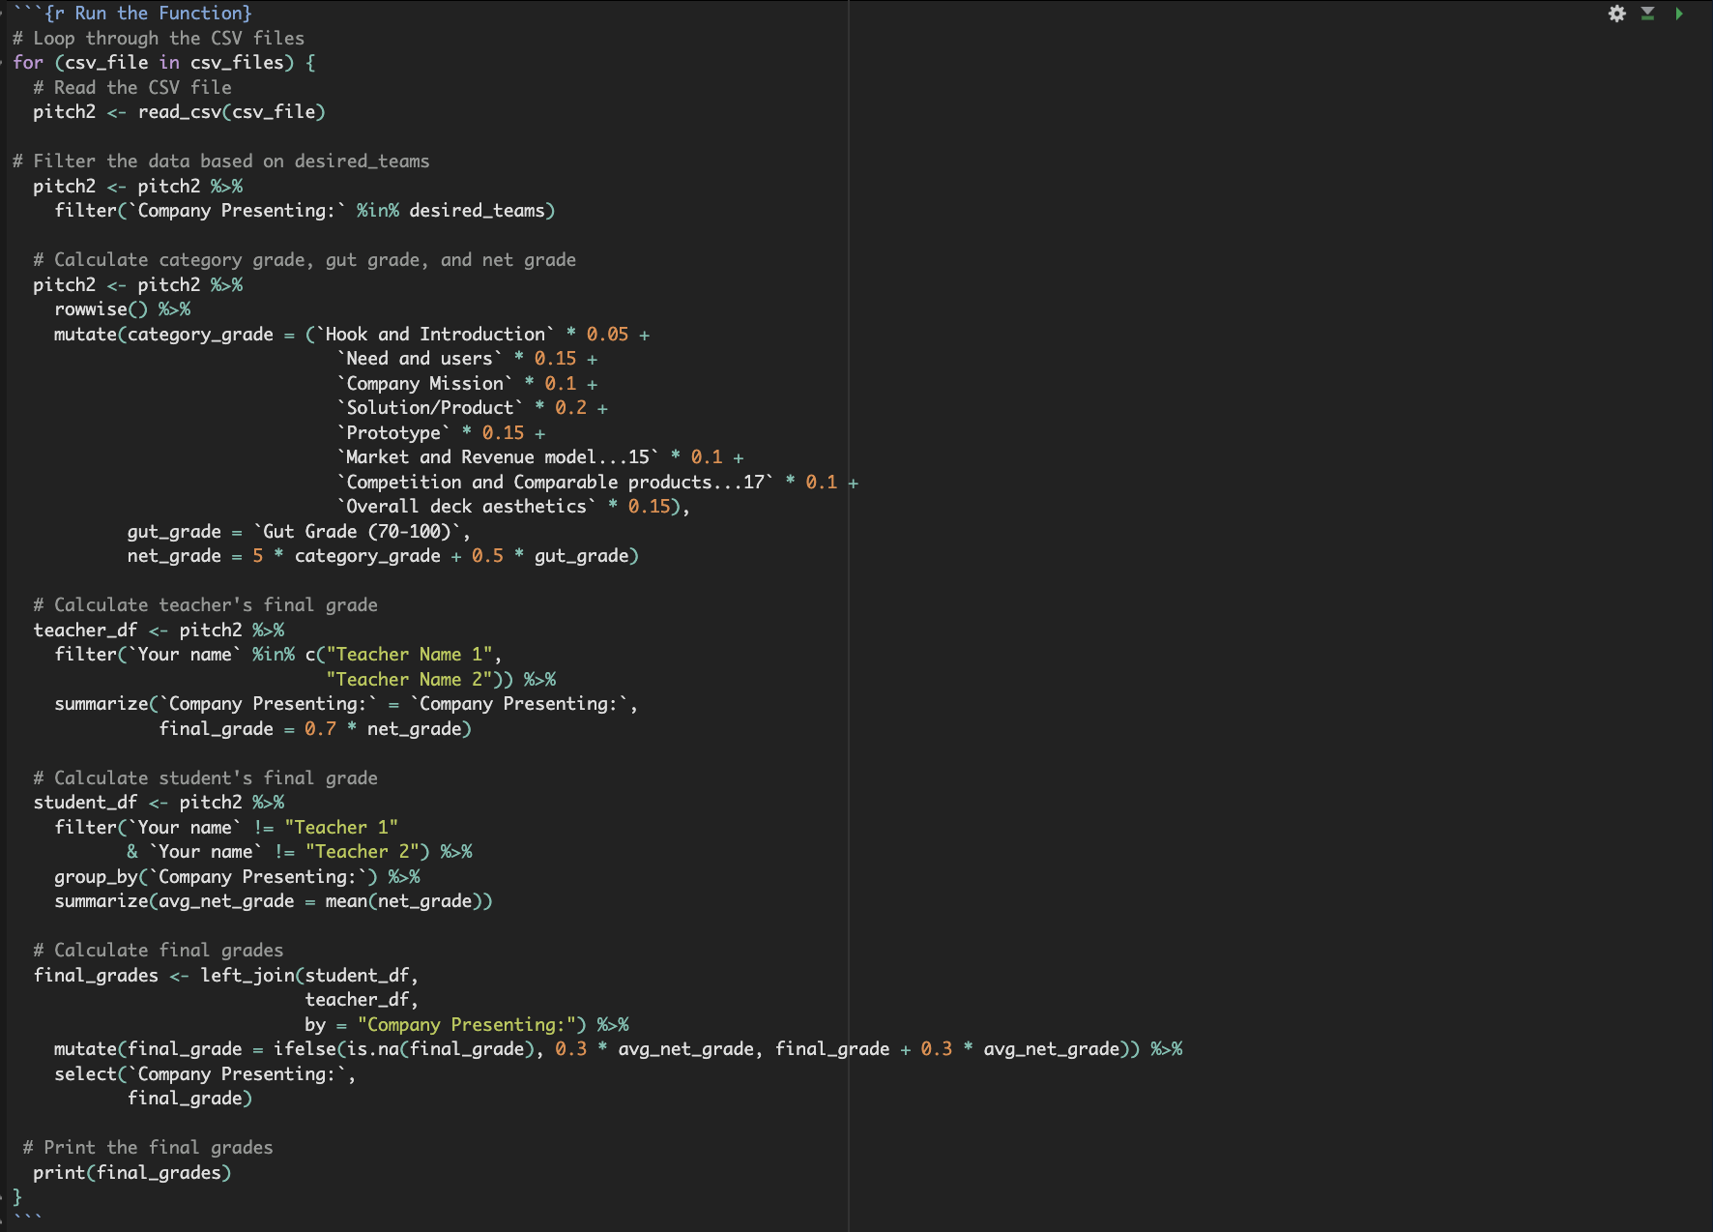The image size is (1713, 1232).
Task: Click the 'rowwise()' call
Action: (102, 308)
